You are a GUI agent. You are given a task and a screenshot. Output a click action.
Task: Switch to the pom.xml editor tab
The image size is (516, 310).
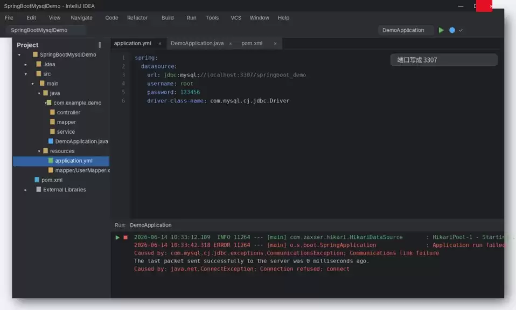pyautogui.click(x=252, y=43)
